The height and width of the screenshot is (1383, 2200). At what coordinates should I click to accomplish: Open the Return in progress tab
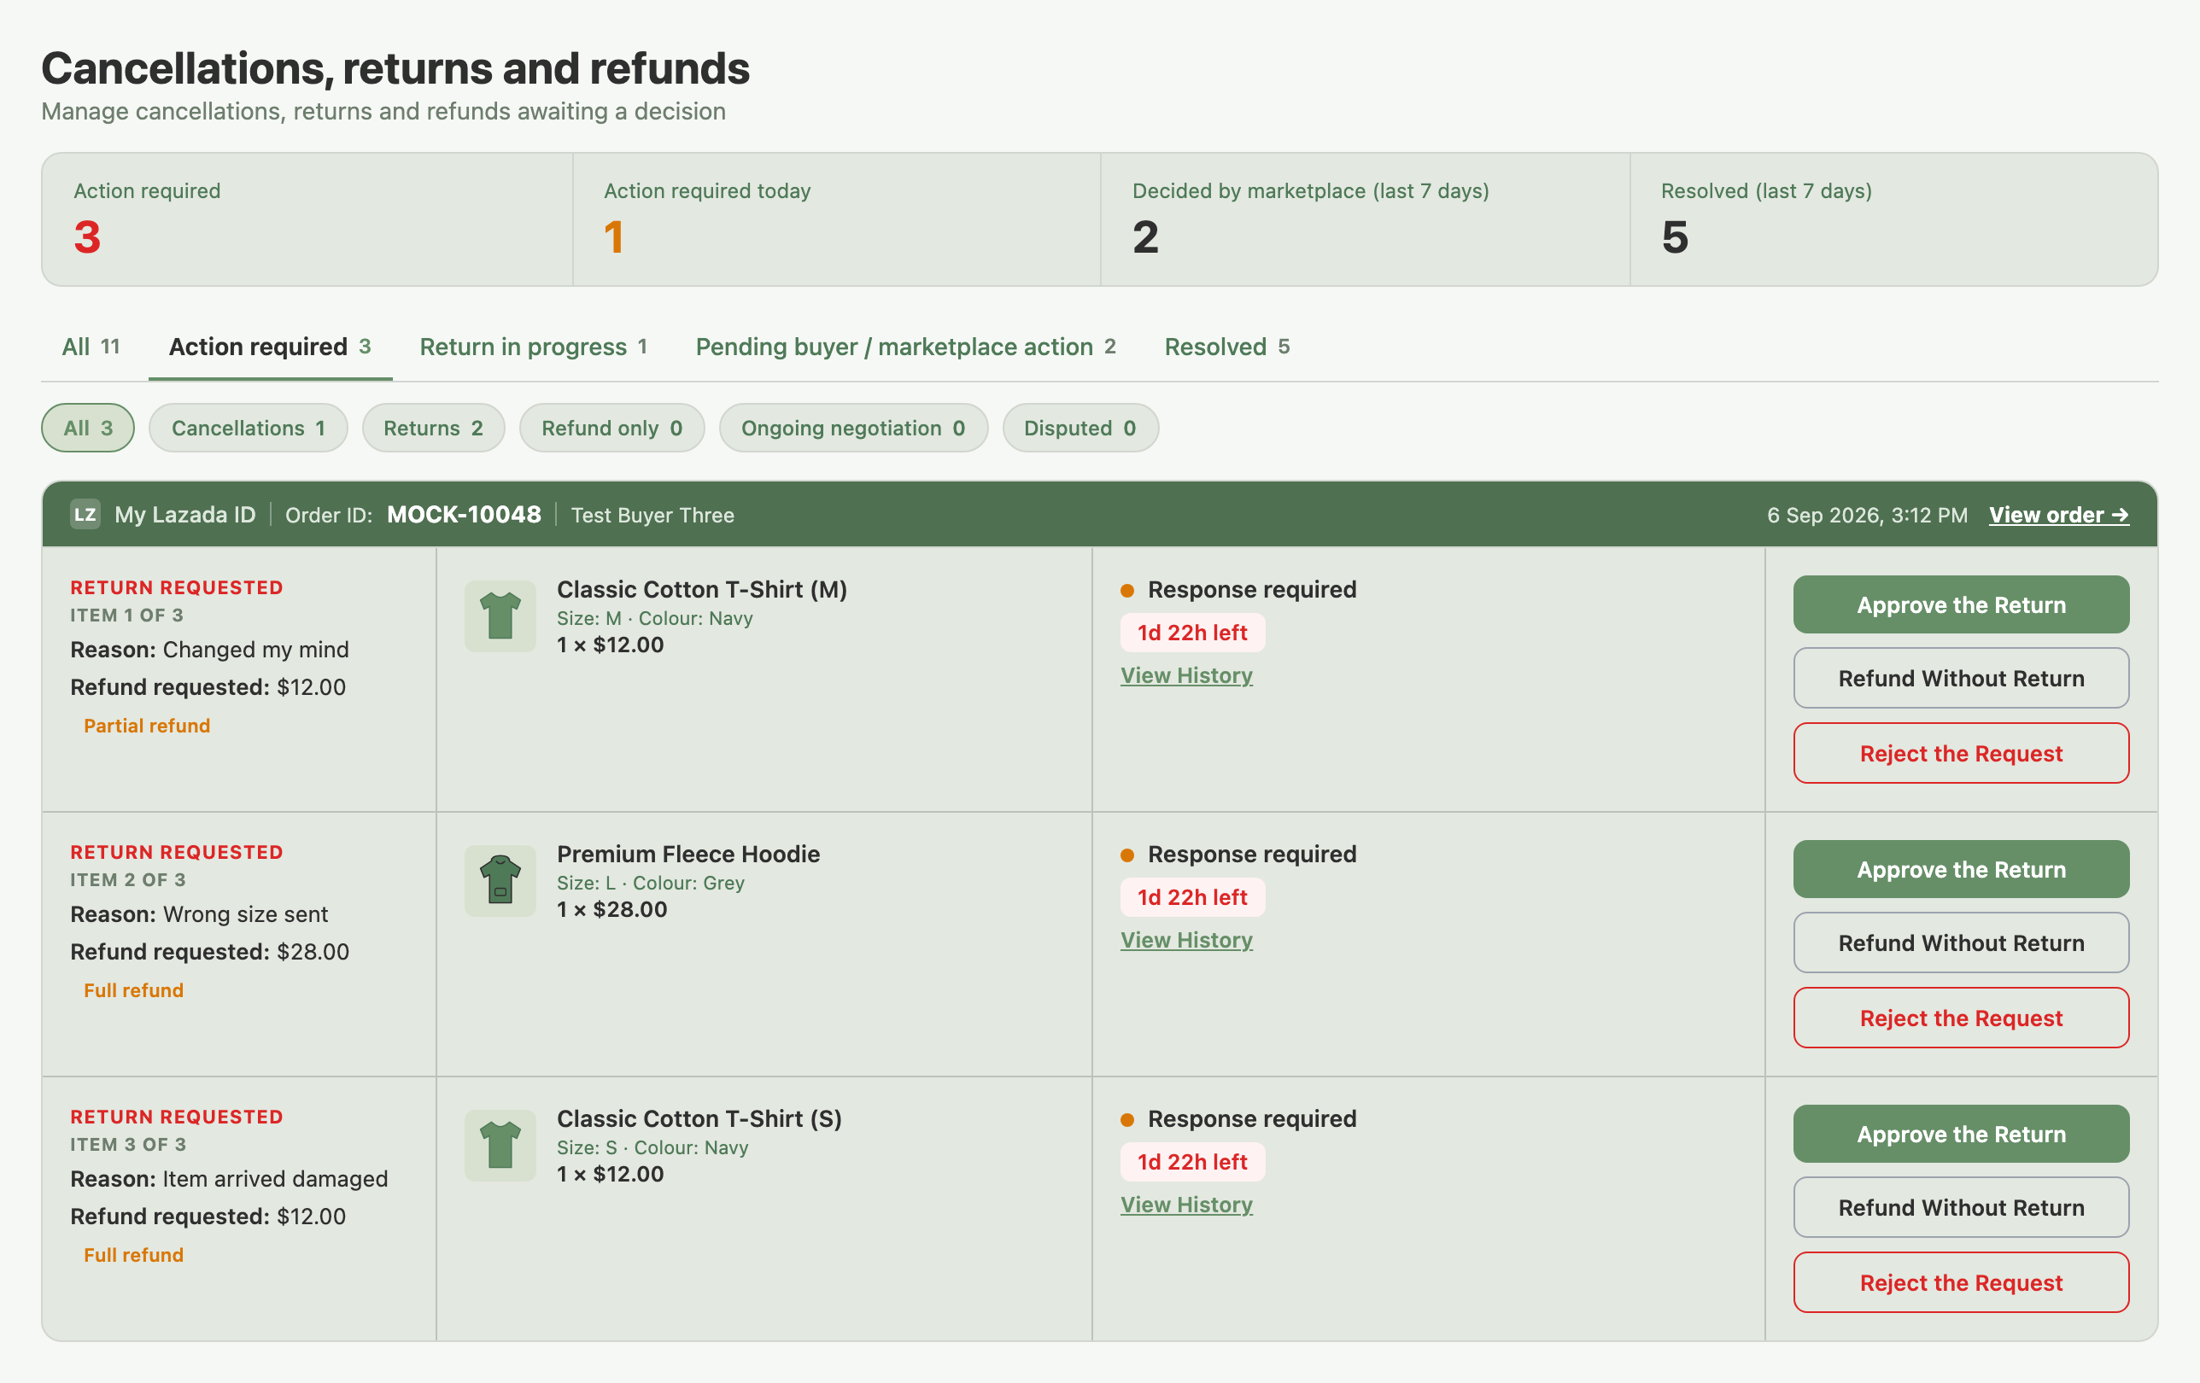(x=534, y=347)
